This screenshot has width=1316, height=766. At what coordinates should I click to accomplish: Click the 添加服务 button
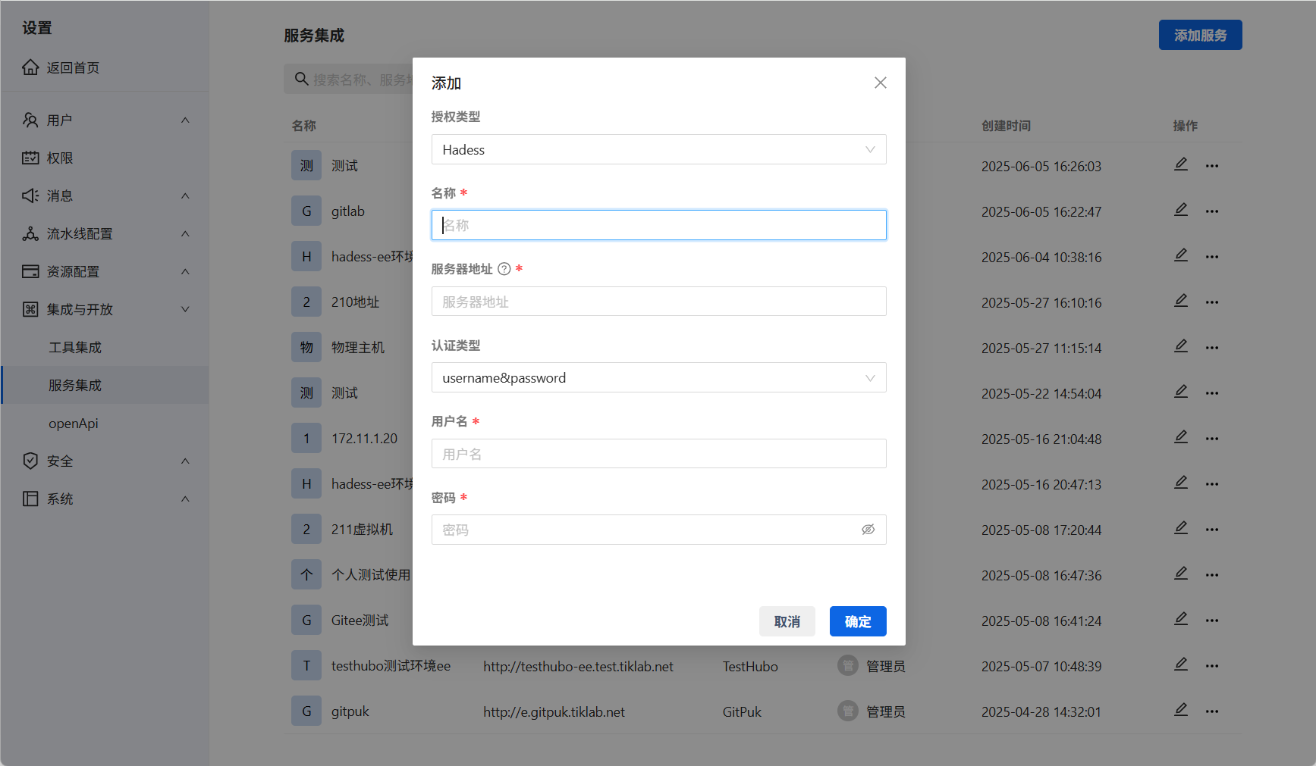coord(1200,35)
